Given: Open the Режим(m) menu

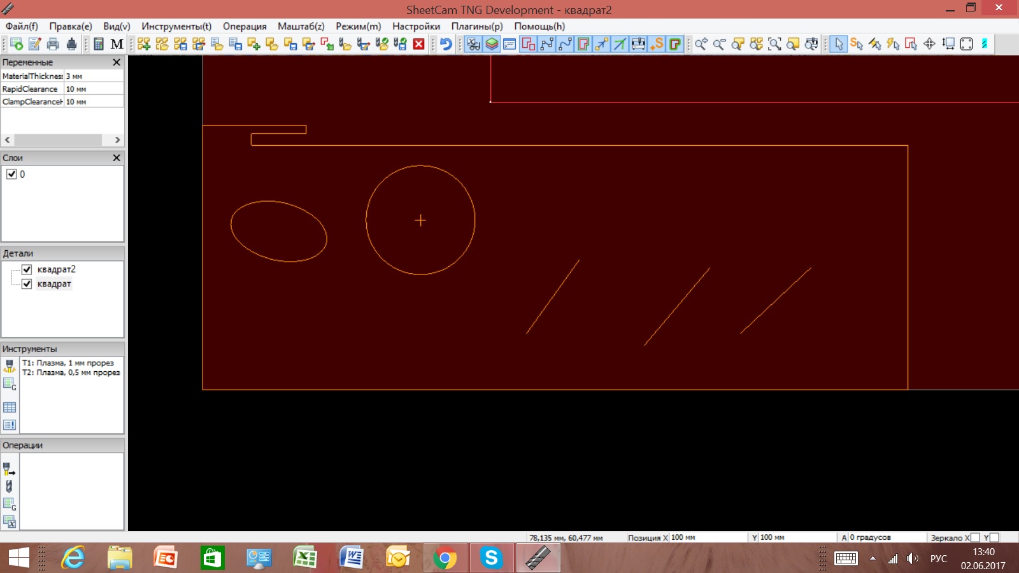Looking at the screenshot, I should (x=359, y=26).
